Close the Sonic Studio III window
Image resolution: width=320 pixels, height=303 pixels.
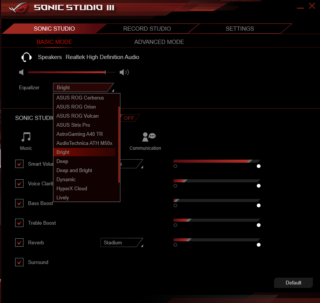click(x=312, y=6)
